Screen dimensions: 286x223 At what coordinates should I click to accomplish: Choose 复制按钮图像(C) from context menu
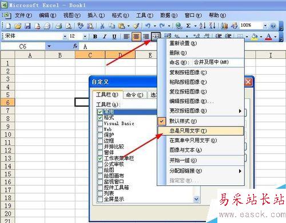200,72
